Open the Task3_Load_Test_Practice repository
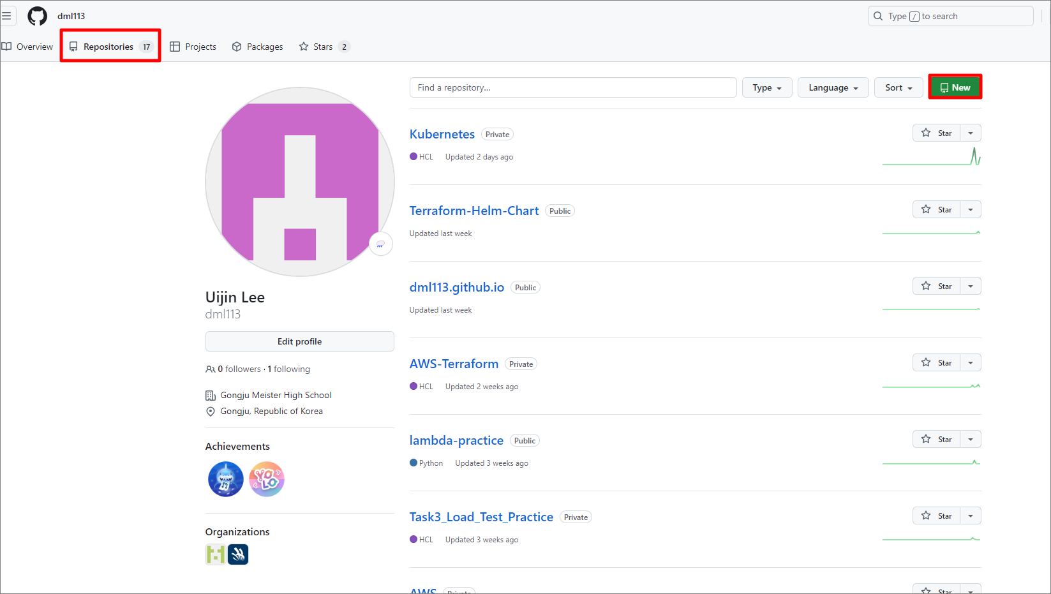The width and height of the screenshot is (1051, 594). pos(481,517)
